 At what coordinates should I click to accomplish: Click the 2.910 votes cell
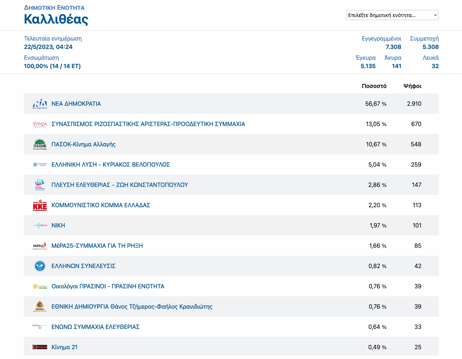(x=414, y=104)
